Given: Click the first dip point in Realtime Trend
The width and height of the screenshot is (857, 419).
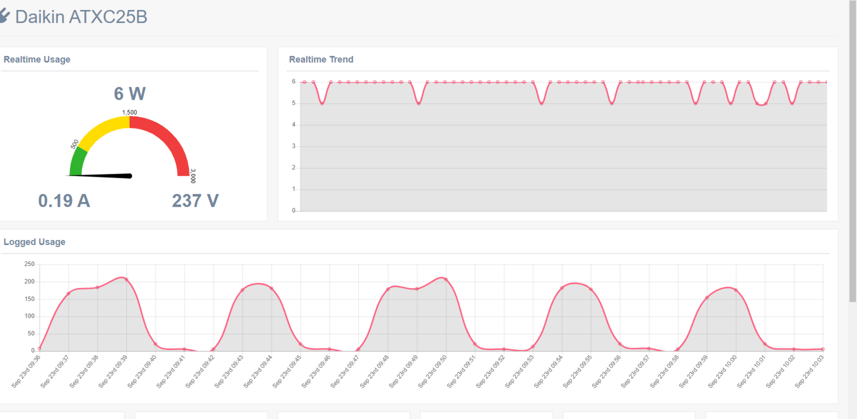Looking at the screenshot, I should pos(322,103).
